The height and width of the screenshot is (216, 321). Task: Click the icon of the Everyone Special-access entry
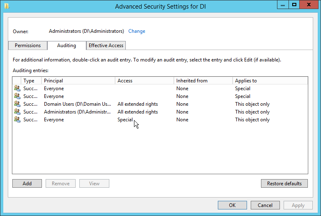pyautogui.click(x=17, y=120)
